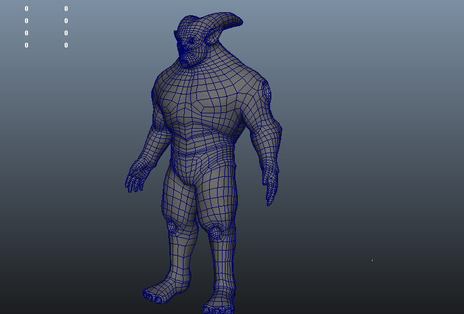Click the creature's eye socket

tap(191, 41)
